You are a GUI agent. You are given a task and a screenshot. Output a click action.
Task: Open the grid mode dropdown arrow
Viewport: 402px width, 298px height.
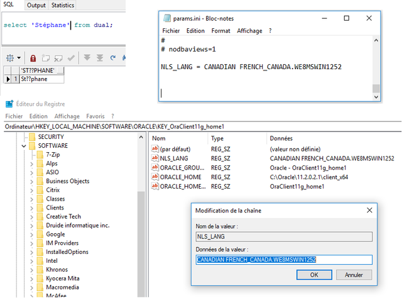coord(19,58)
